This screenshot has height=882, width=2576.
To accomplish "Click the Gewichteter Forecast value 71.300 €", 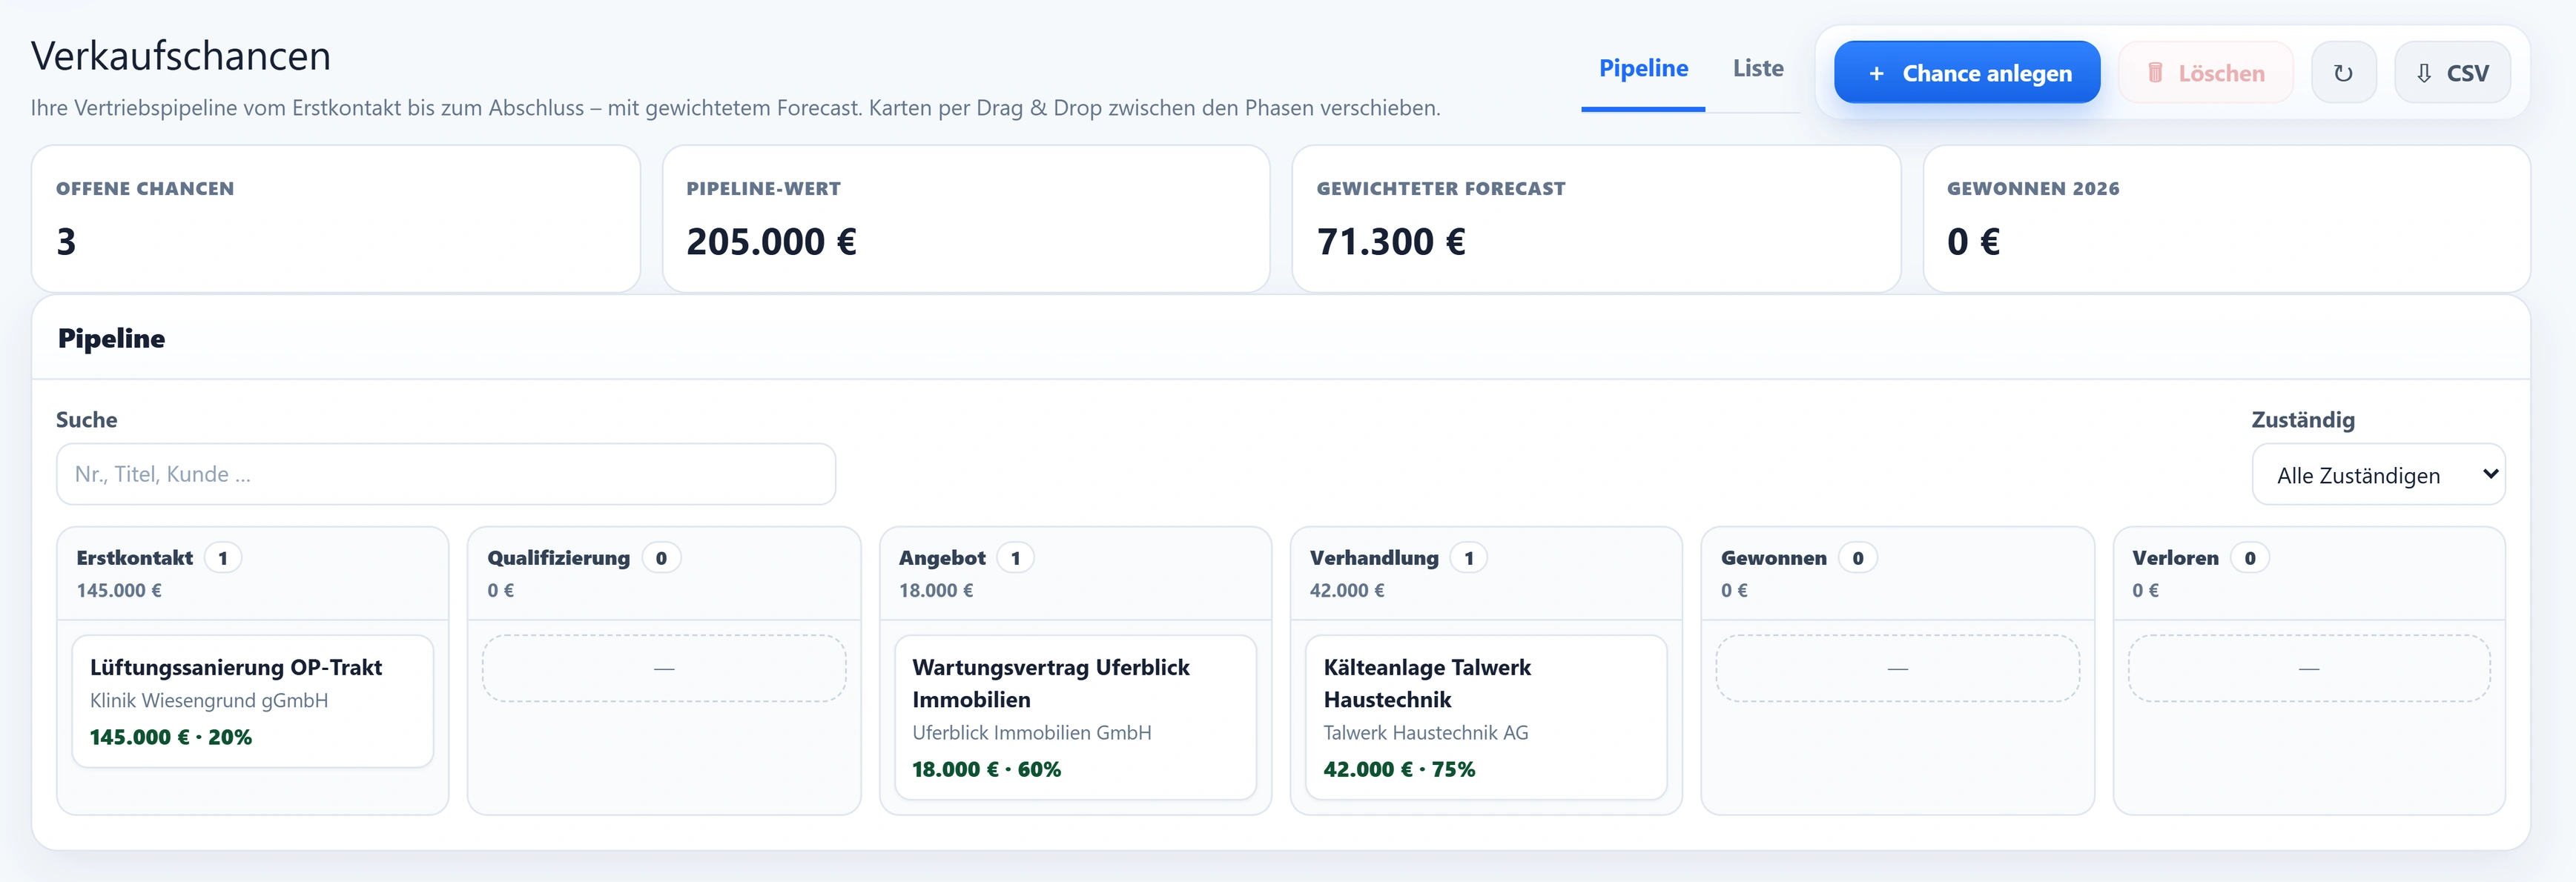I will click(x=1391, y=242).
